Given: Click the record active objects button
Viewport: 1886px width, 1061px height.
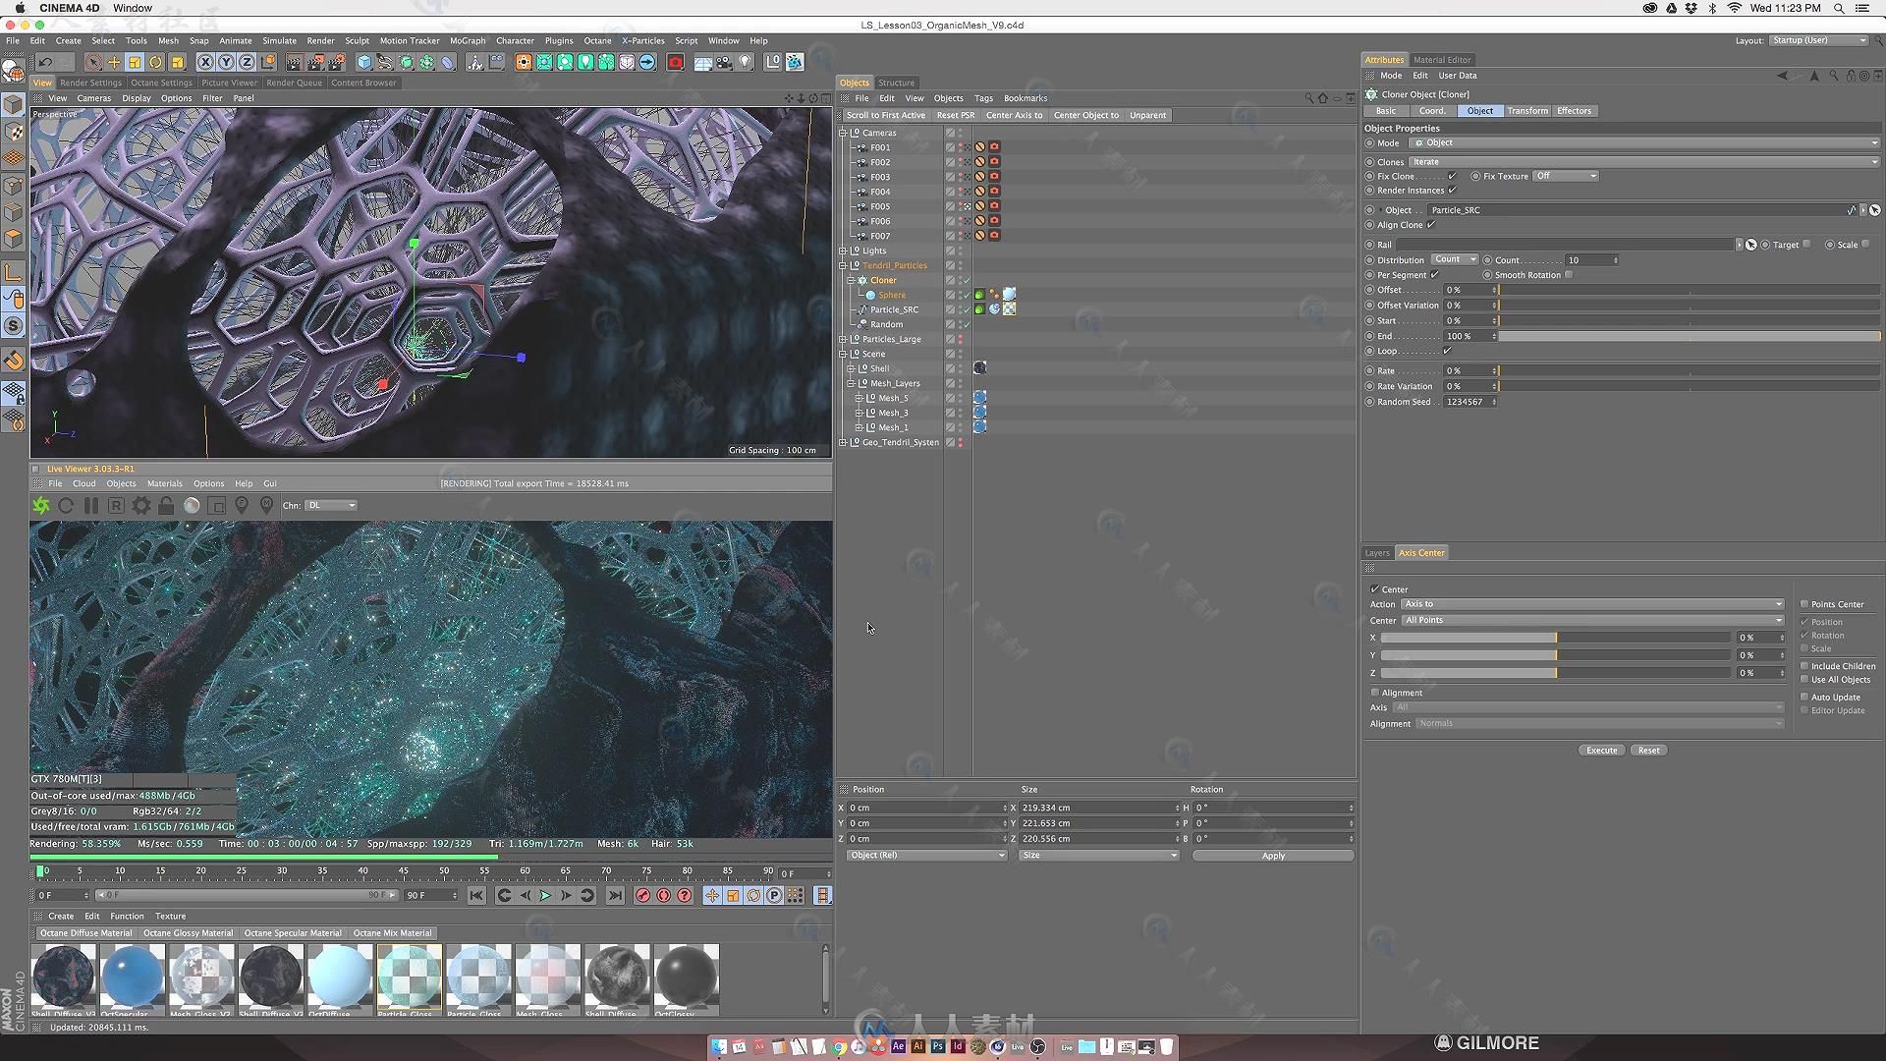Looking at the screenshot, I should (x=642, y=895).
